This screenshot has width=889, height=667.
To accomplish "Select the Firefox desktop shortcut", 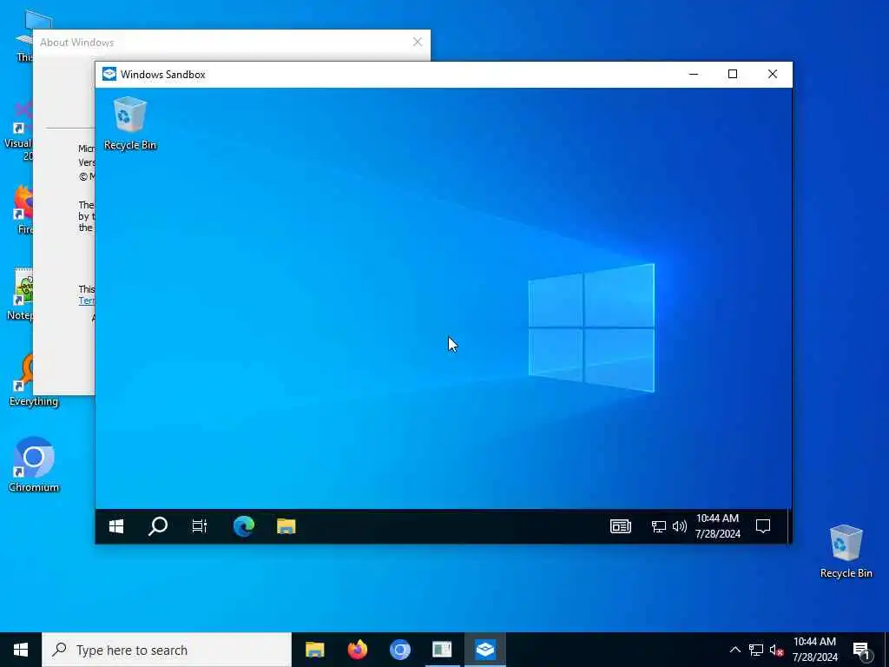I will pos(23,208).
